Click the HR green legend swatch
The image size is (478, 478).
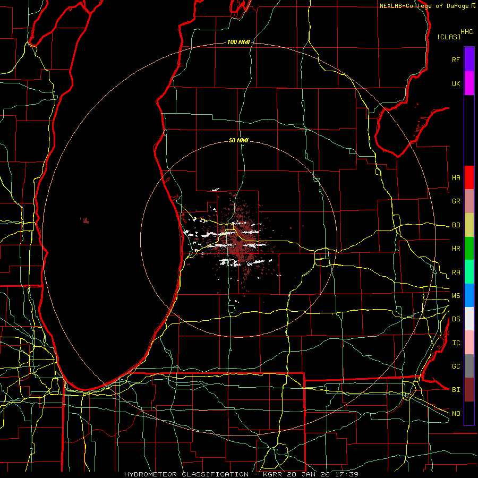pyautogui.click(x=469, y=248)
